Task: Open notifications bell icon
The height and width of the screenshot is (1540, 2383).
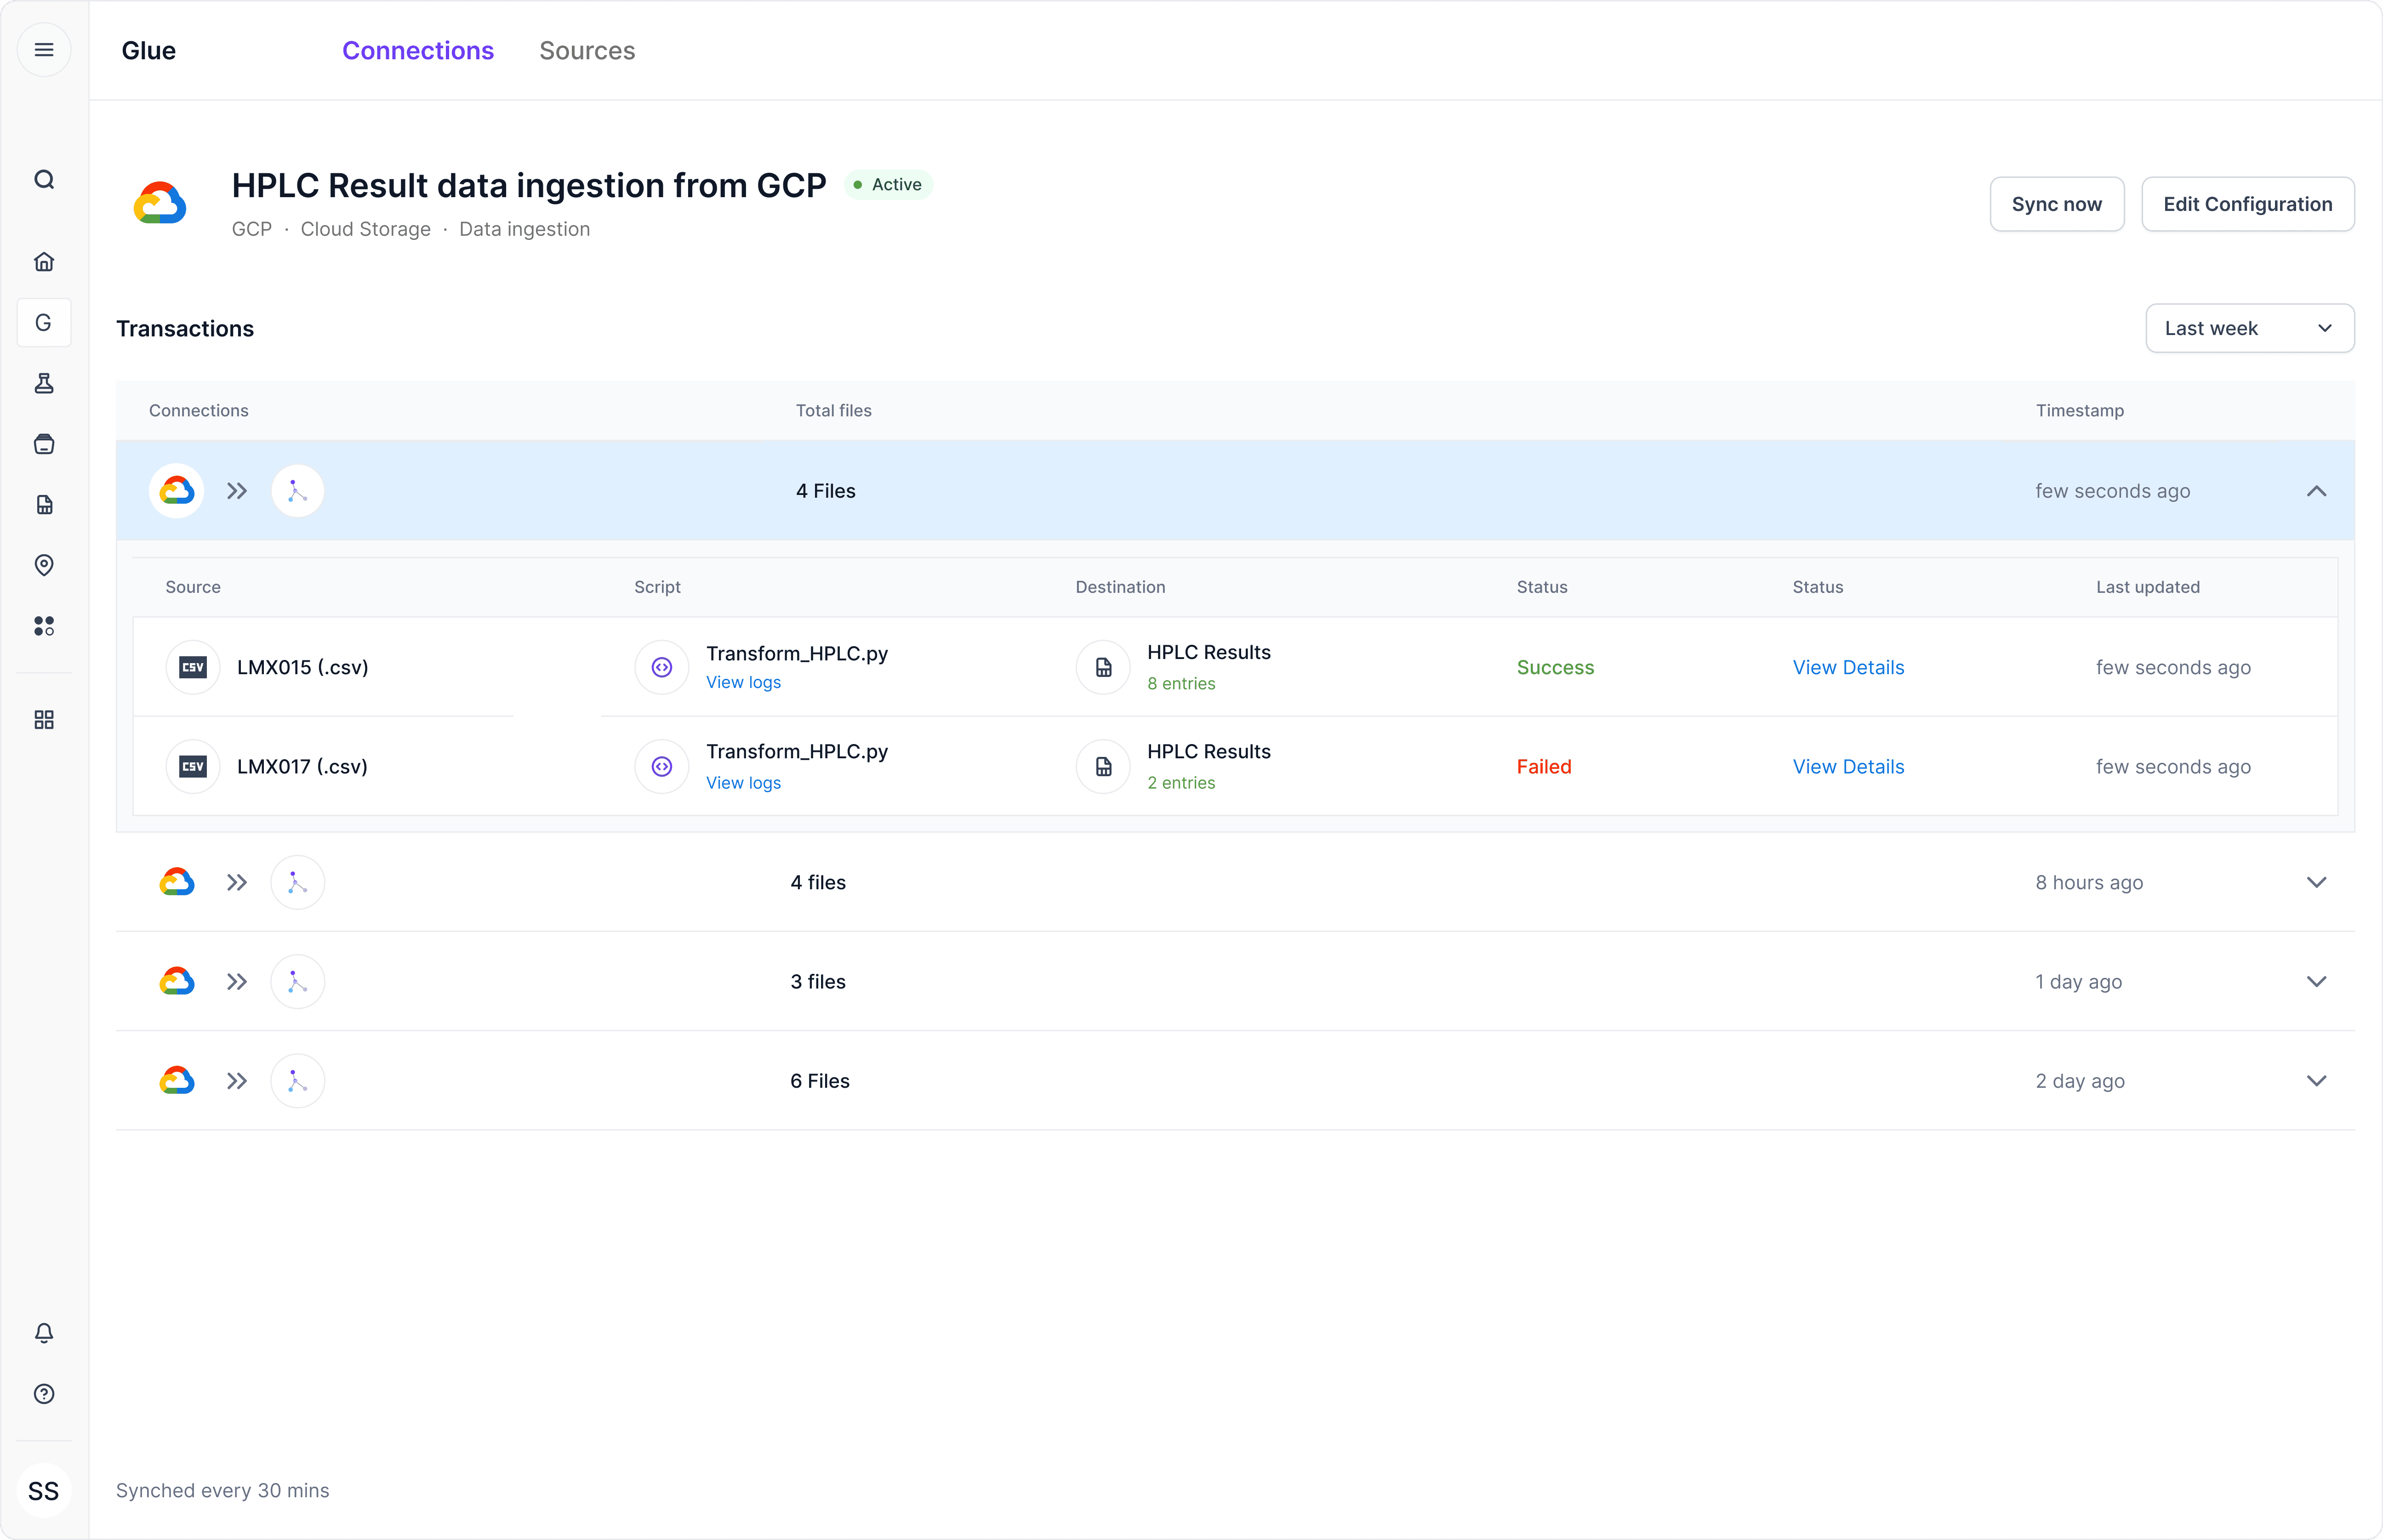Action: pos(44,1333)
